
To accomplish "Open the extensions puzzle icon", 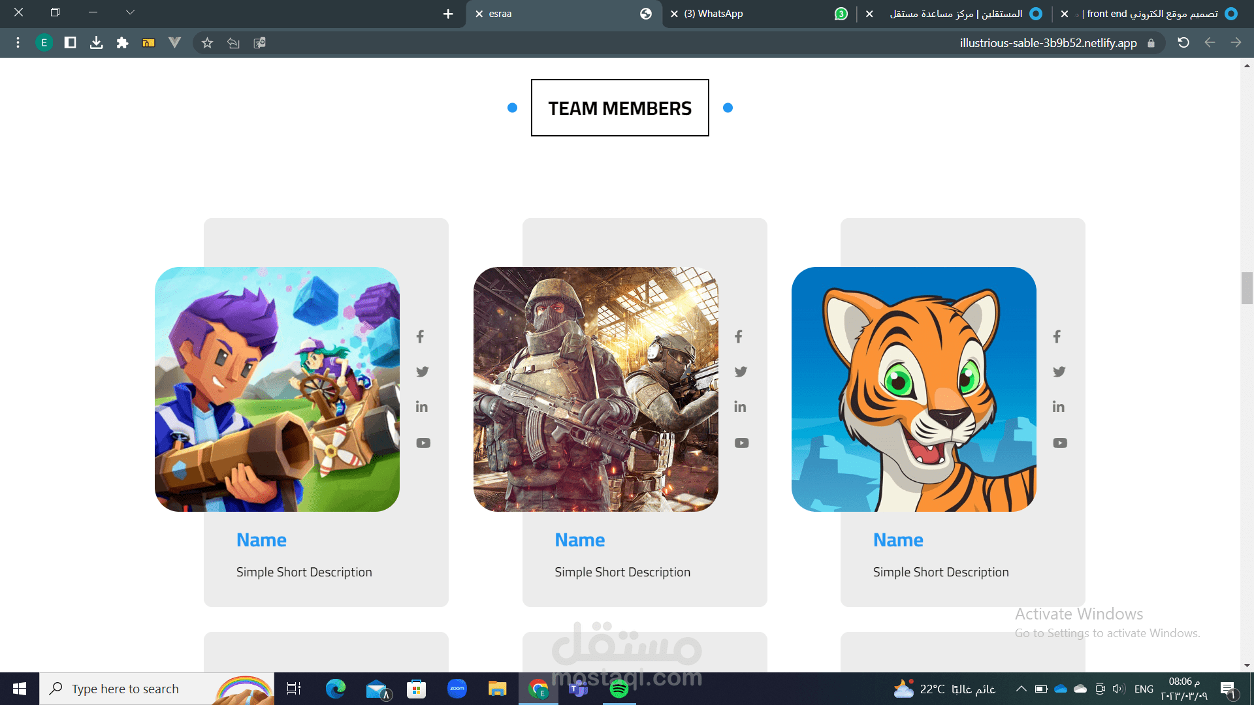I will click(x=122, y=42).
